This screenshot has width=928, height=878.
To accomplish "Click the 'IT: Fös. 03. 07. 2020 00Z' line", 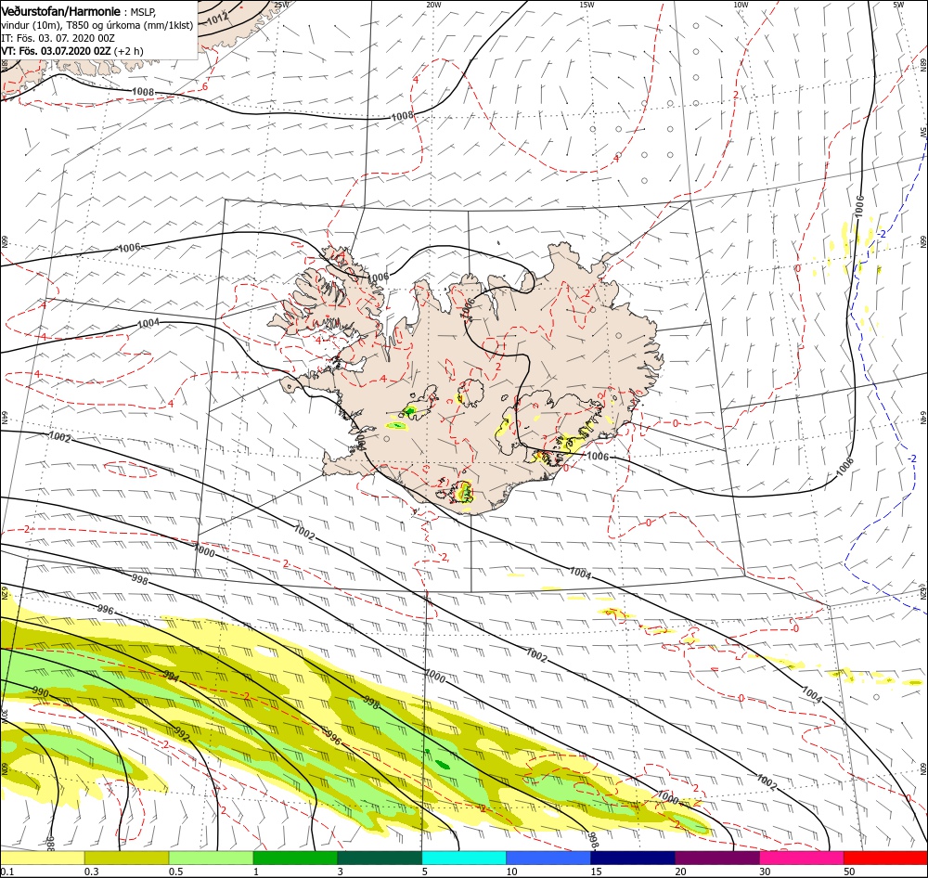I will tap(58, 38).
